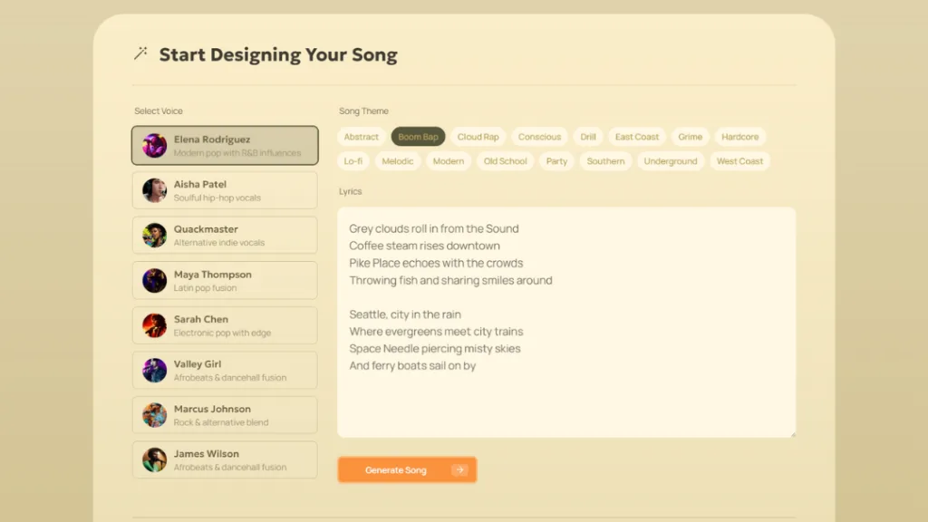
Task: Click Sarah Chen's avatar
Action: coord(154,325)
